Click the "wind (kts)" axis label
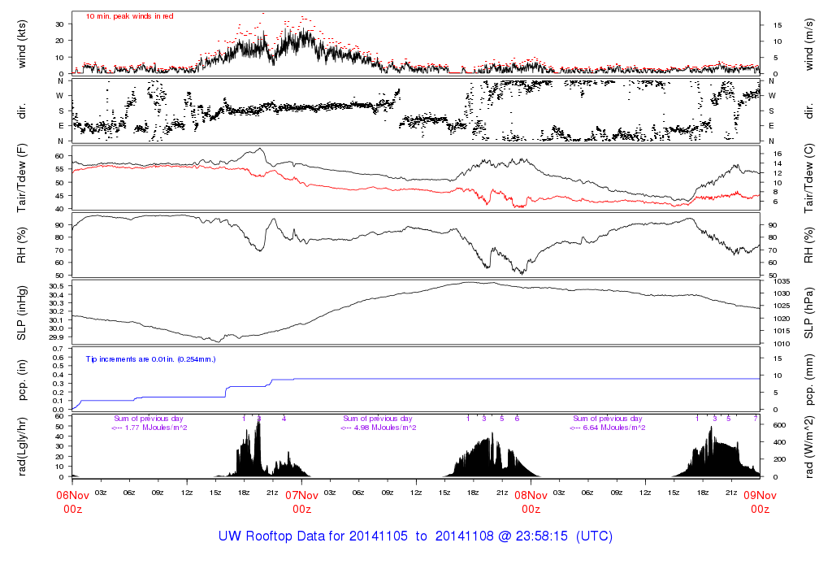 [x=22, y=44]
